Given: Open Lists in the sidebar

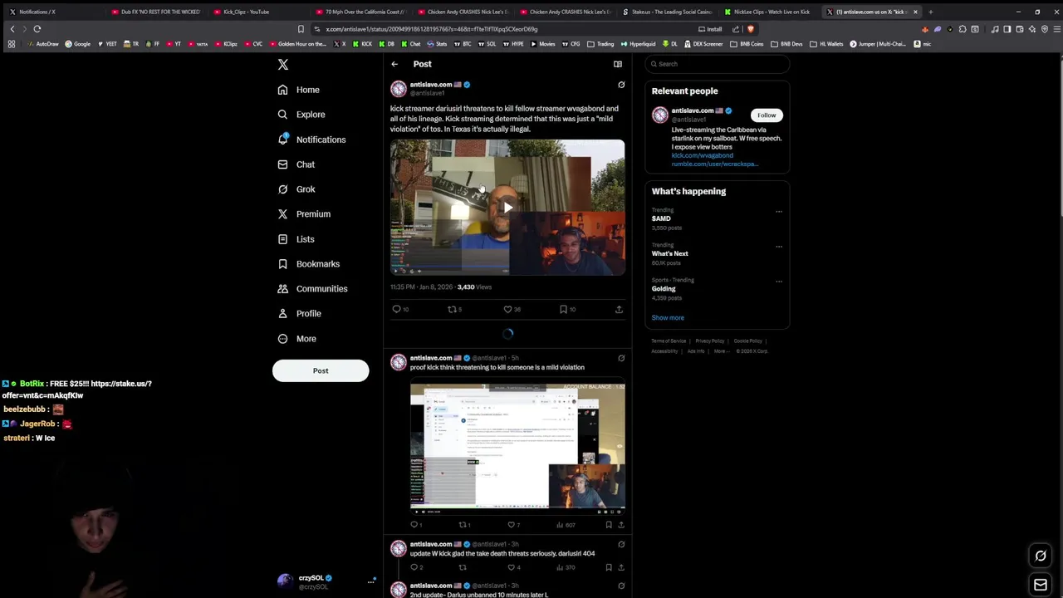Looking at the screenshot, I should (x=296, y=239).
